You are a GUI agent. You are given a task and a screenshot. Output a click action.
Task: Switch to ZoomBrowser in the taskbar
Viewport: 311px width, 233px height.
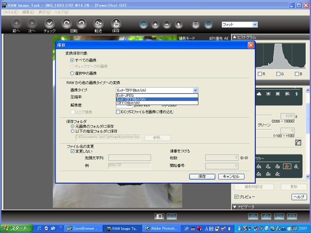click(83, 228)
